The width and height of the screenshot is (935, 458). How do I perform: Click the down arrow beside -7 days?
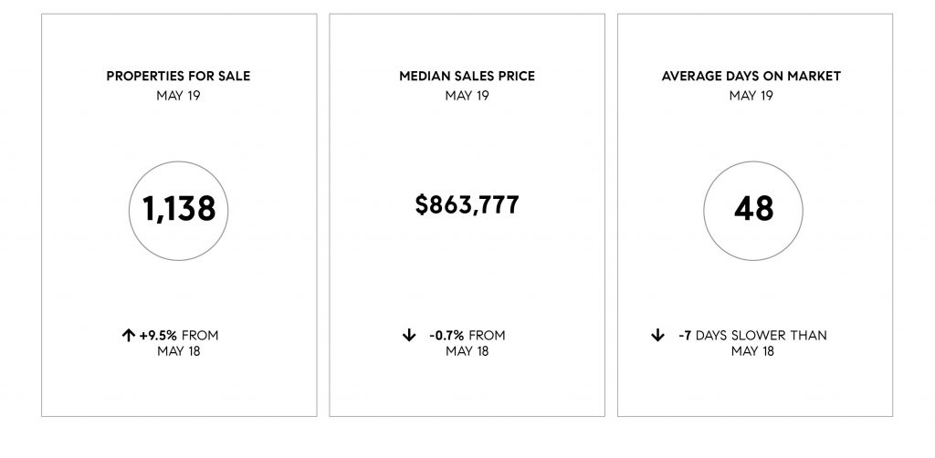(657, 336)
